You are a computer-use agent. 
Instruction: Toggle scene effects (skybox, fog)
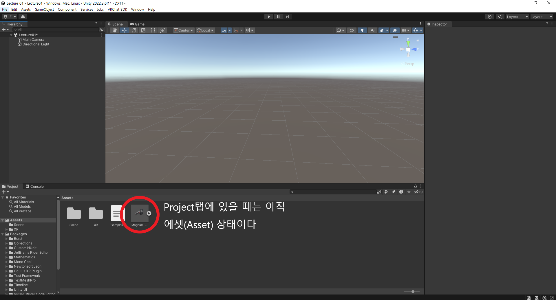(x=382, y=30)
